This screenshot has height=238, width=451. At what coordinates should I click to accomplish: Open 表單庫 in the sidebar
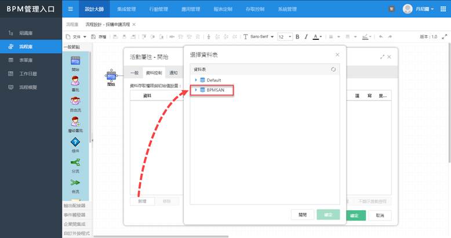(x=31, y=60)
